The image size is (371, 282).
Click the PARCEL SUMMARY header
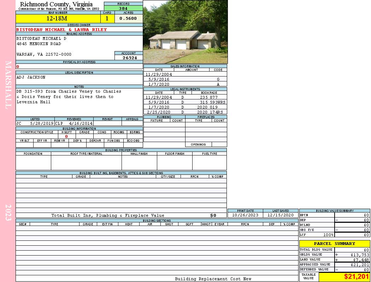point(334,244)
